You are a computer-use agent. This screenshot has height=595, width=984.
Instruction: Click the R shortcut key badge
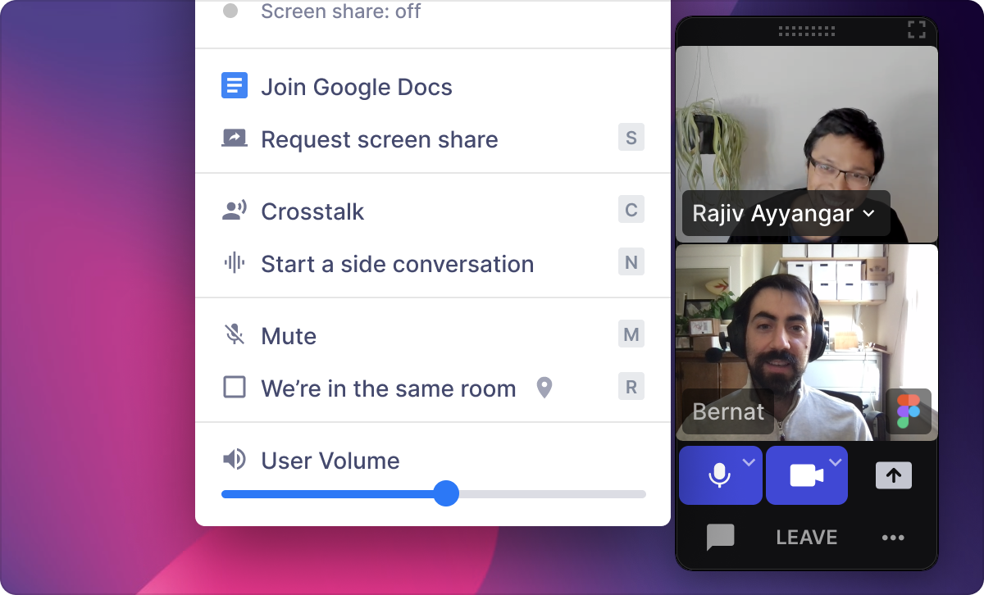tap(631, 387)
